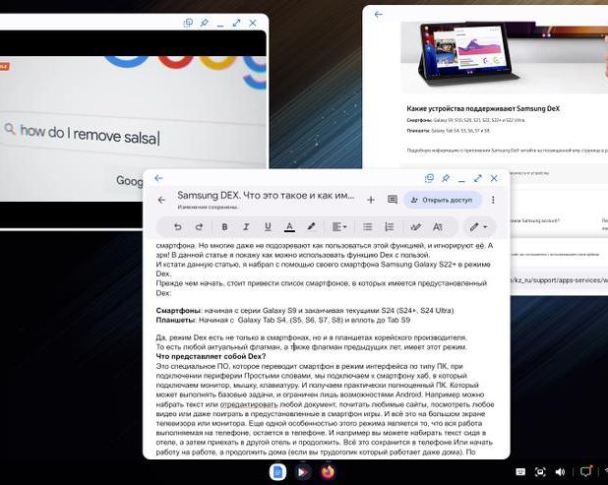
Task: Open the video player app in taskbar
Action: [x=303, y=472]
